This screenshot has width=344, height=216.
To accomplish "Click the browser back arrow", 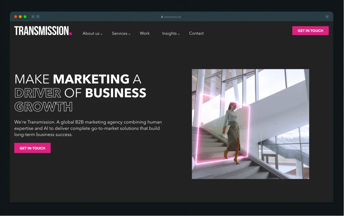I will (x=33, y=17).
